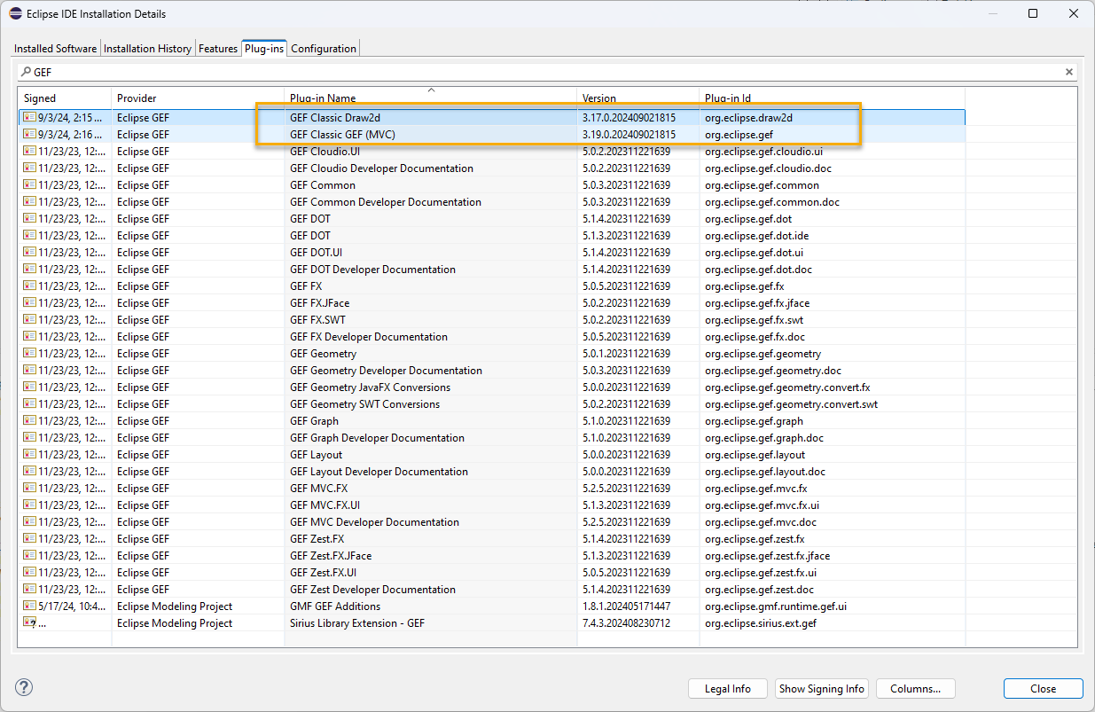Image resolution: width=1095 pixels, height=712 pixels.
Task: Click the search magnifier icon in filter
Action: coord(26,72)
